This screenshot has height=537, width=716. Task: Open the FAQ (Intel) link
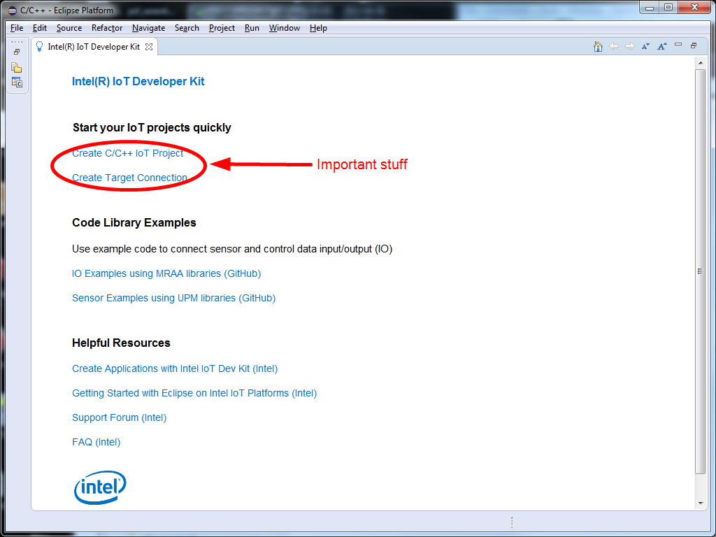(96, 442)
